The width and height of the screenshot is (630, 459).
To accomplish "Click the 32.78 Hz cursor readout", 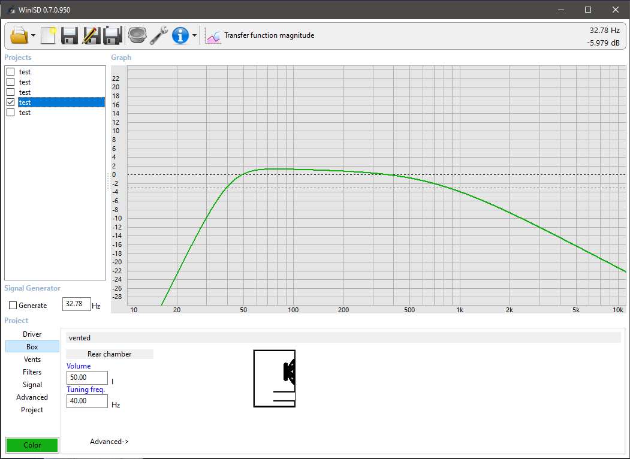I will pyautogui.click(x=605, y=31).
